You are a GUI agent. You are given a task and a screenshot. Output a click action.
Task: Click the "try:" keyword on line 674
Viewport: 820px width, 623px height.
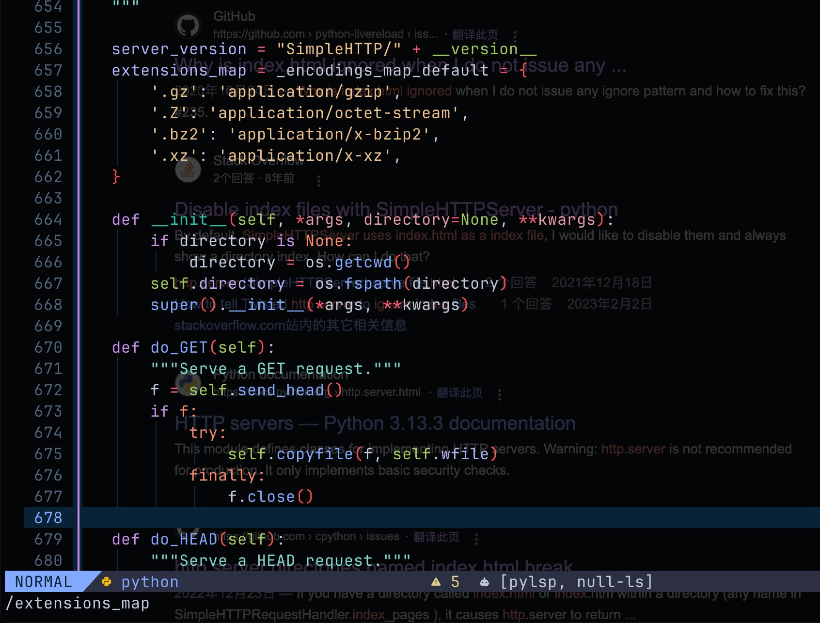point(208,433)
